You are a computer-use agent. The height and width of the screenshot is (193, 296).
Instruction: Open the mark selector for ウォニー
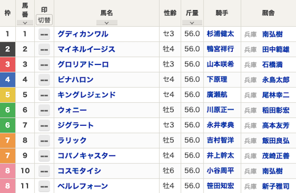point(44,110)
